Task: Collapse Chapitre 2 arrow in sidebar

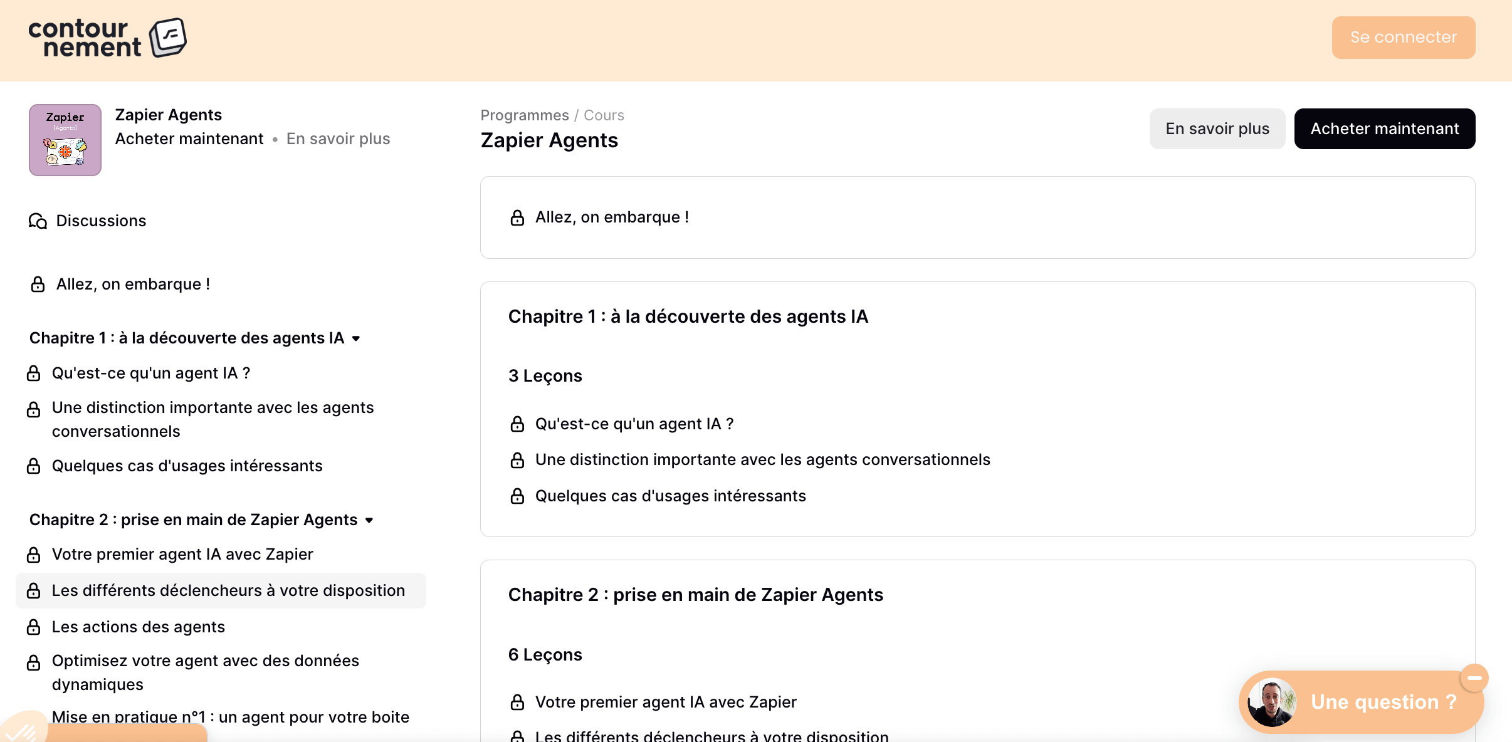Action: pyautogui.click(x=369, y=520)
